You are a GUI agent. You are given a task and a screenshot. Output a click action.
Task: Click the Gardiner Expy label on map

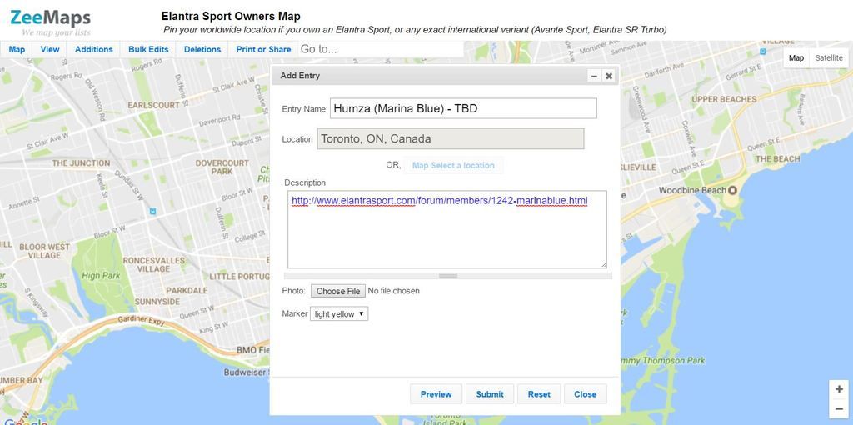(141, 321)
